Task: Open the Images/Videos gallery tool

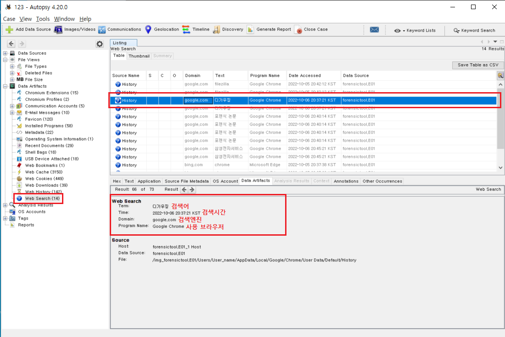Action: (x=75, y=30)
